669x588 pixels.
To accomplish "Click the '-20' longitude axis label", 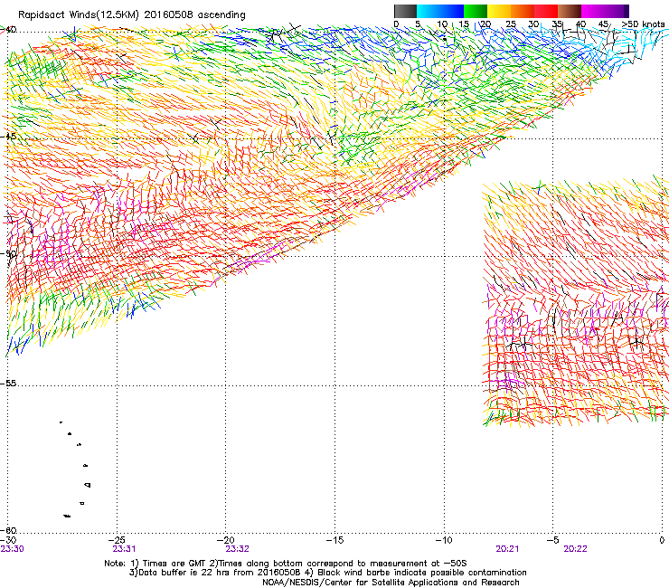I will 226,540.
